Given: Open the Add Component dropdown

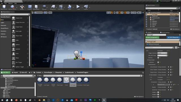Looking at the screenshot, I should pos(152,37).
